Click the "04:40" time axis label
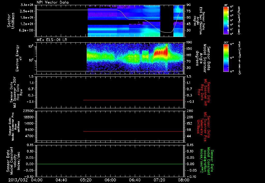Viewport: 265px width, 183px height. coord(61,180)
